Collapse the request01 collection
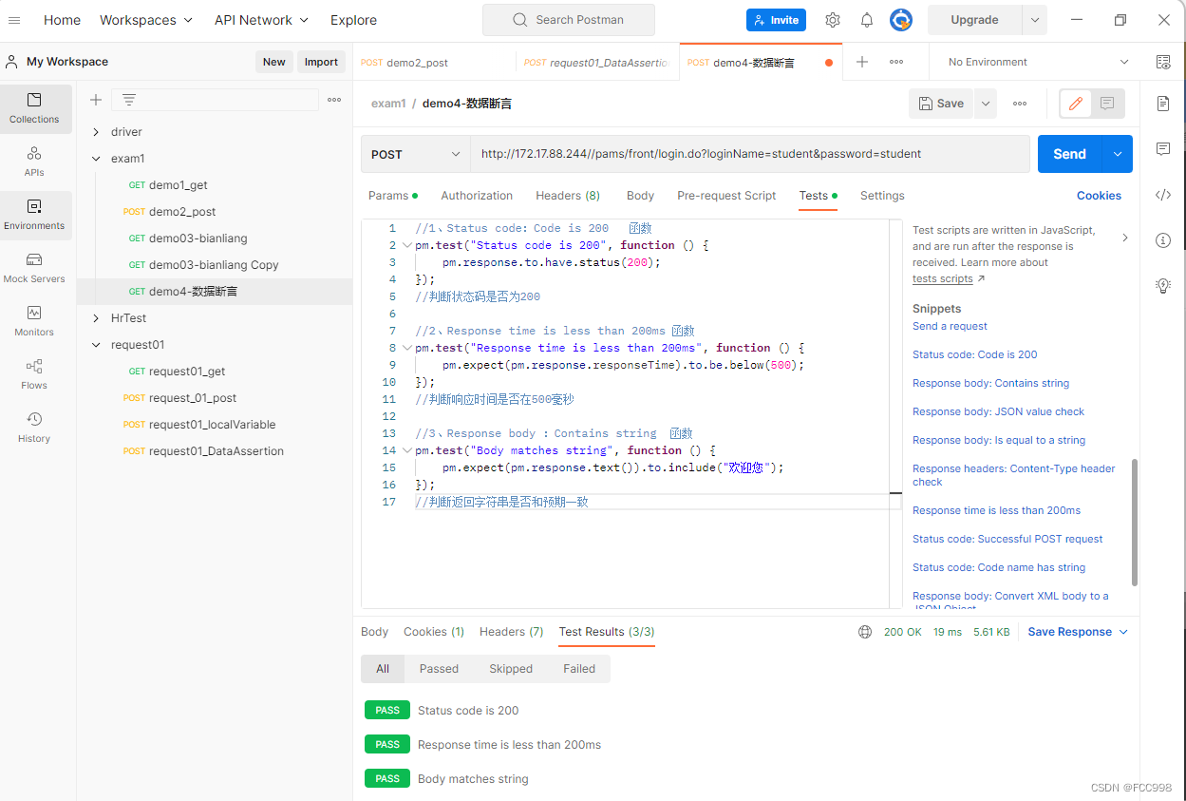This screenshot has width=1186, height=801. point(96,345)
